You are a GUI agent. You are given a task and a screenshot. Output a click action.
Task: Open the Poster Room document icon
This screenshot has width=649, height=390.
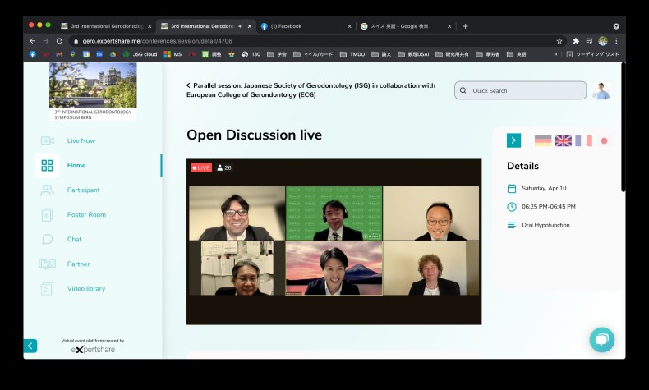click(47, 214)
